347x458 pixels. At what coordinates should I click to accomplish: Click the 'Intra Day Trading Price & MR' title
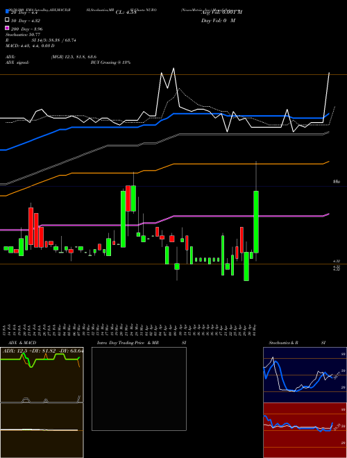[x=128, y=343]
